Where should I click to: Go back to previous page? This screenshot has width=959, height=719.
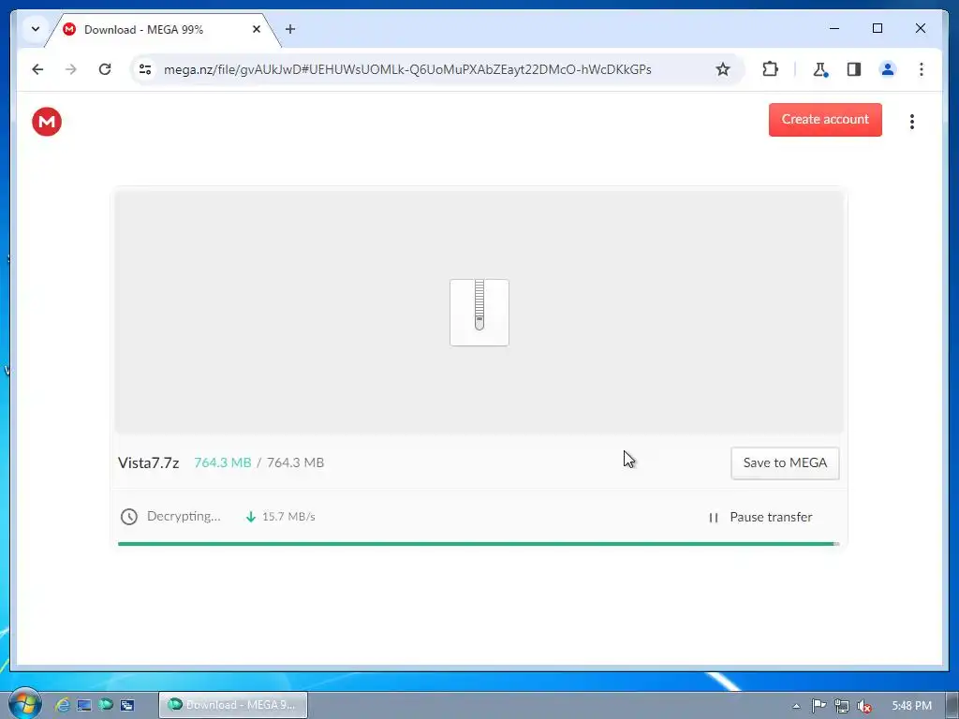(x=37, y=69)
